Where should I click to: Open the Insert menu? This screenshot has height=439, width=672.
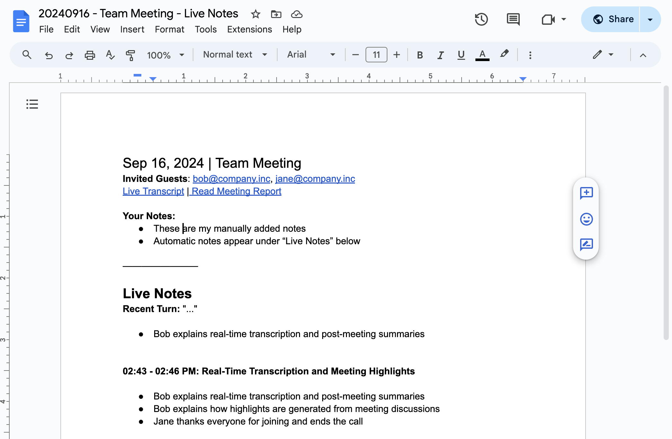click(132, 29)
